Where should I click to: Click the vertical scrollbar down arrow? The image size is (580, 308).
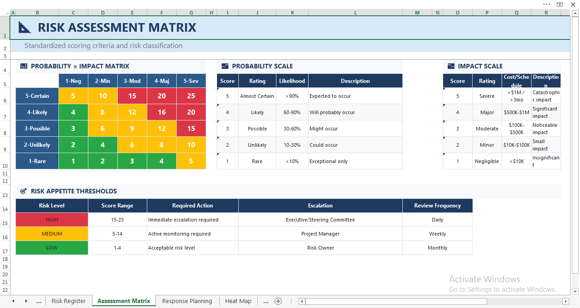(575, 291)
